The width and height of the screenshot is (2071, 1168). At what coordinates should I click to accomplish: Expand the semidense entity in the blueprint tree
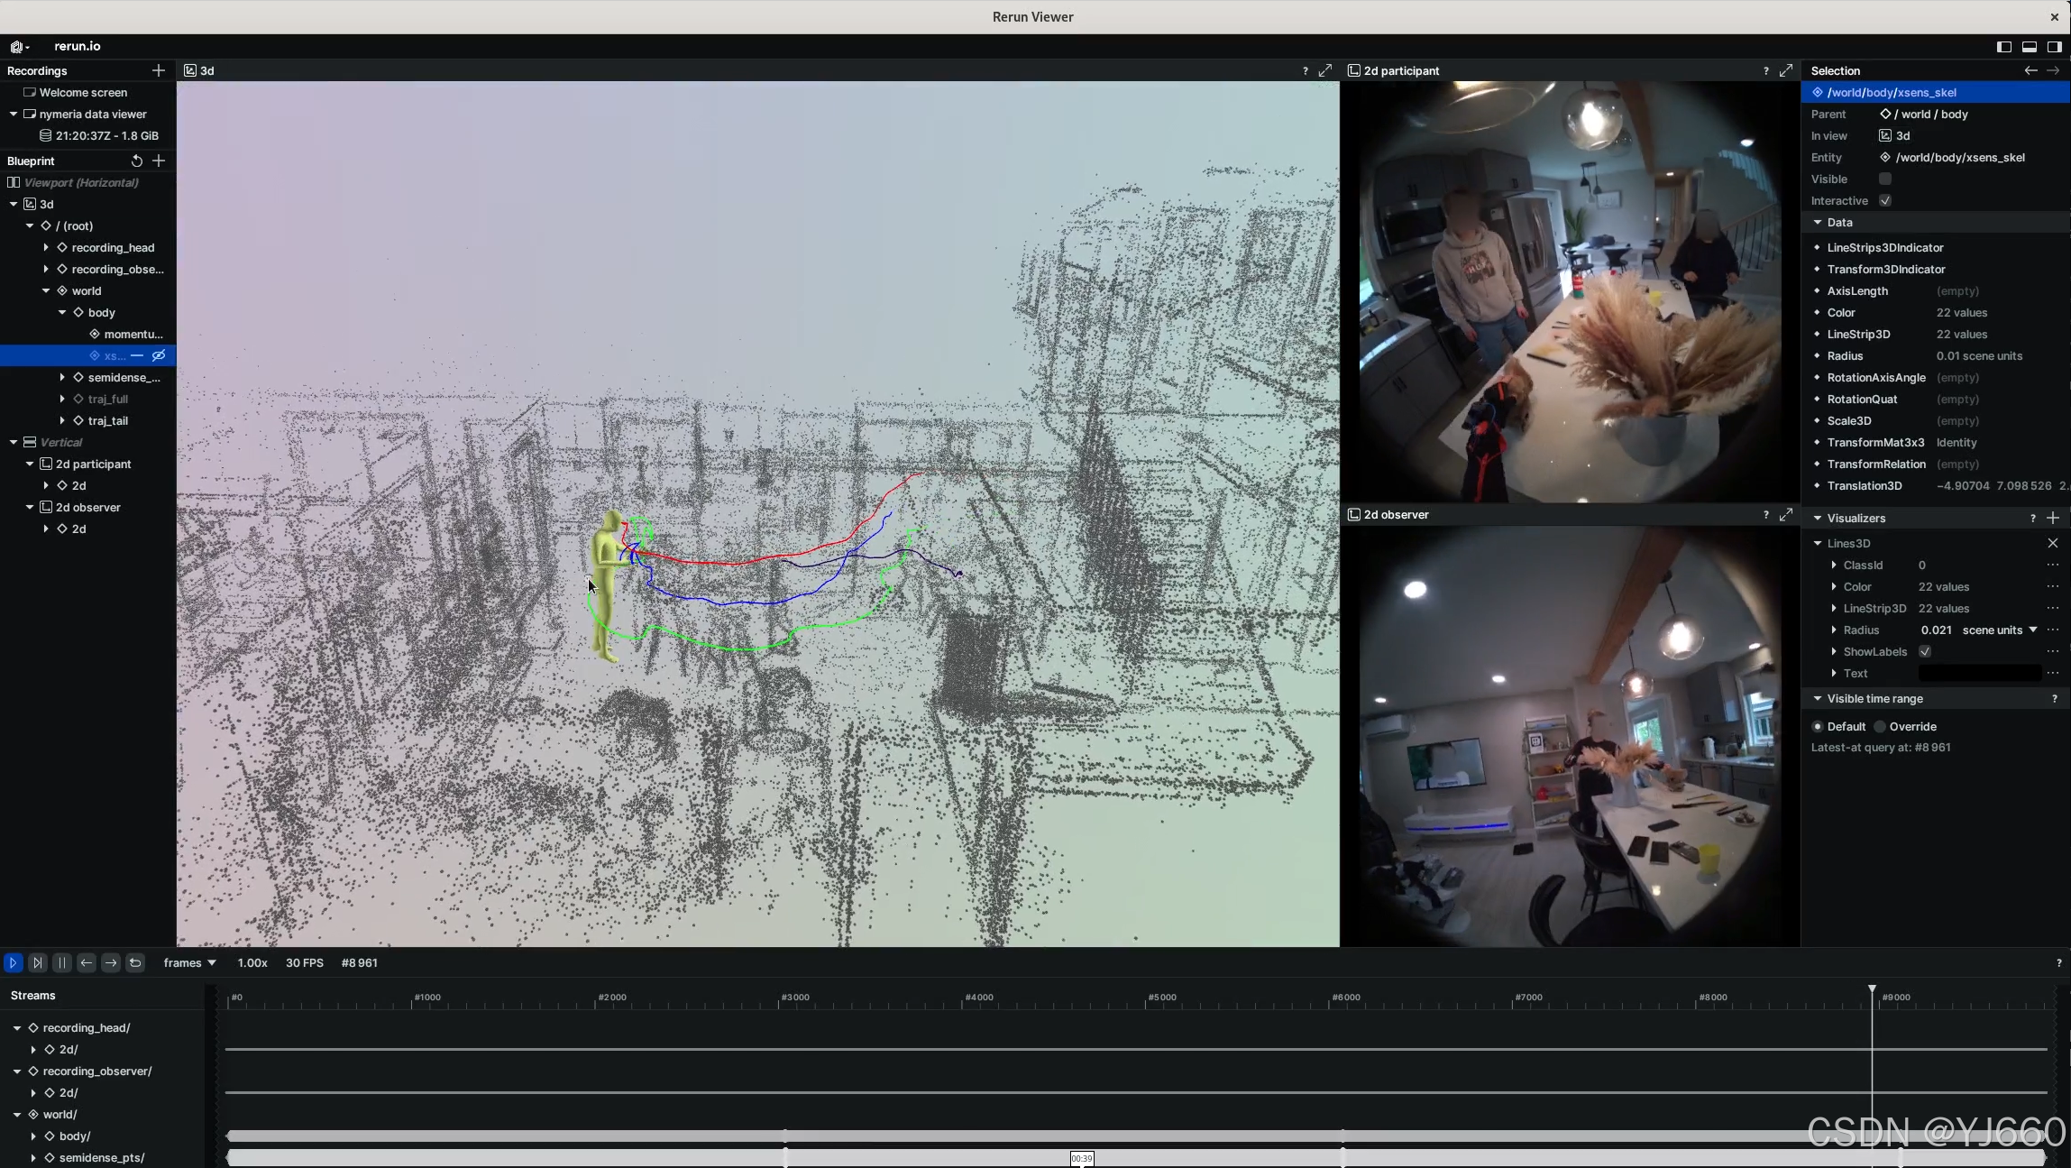(62, 377)
